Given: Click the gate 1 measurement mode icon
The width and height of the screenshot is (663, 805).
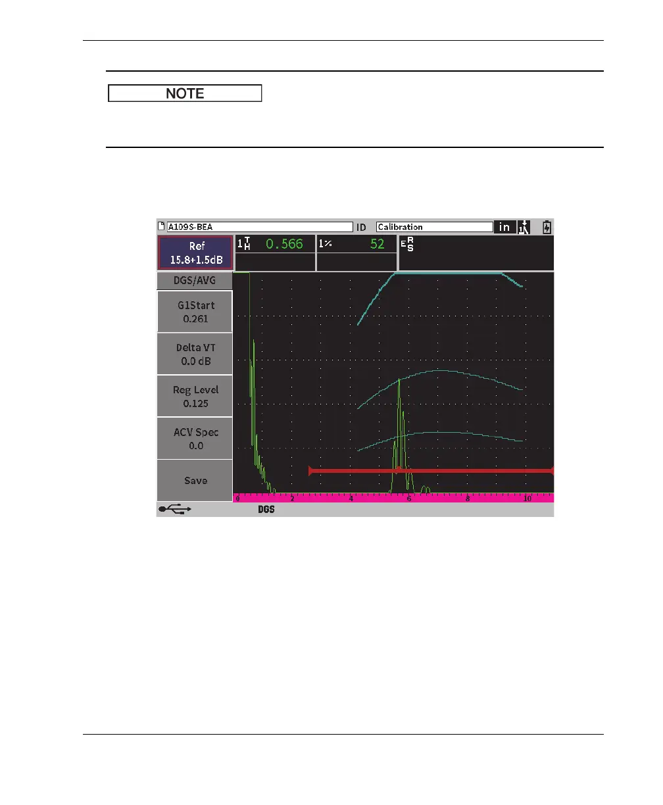Looking at the screenshot, I should [525, 227].
